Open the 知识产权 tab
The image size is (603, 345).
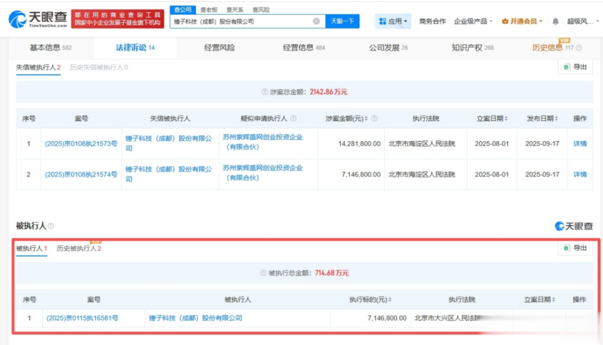click(x=472, y=47)
